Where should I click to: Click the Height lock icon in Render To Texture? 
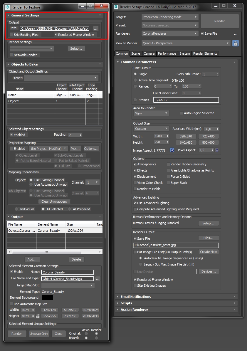pyautogui.click(x=38, y=316)
